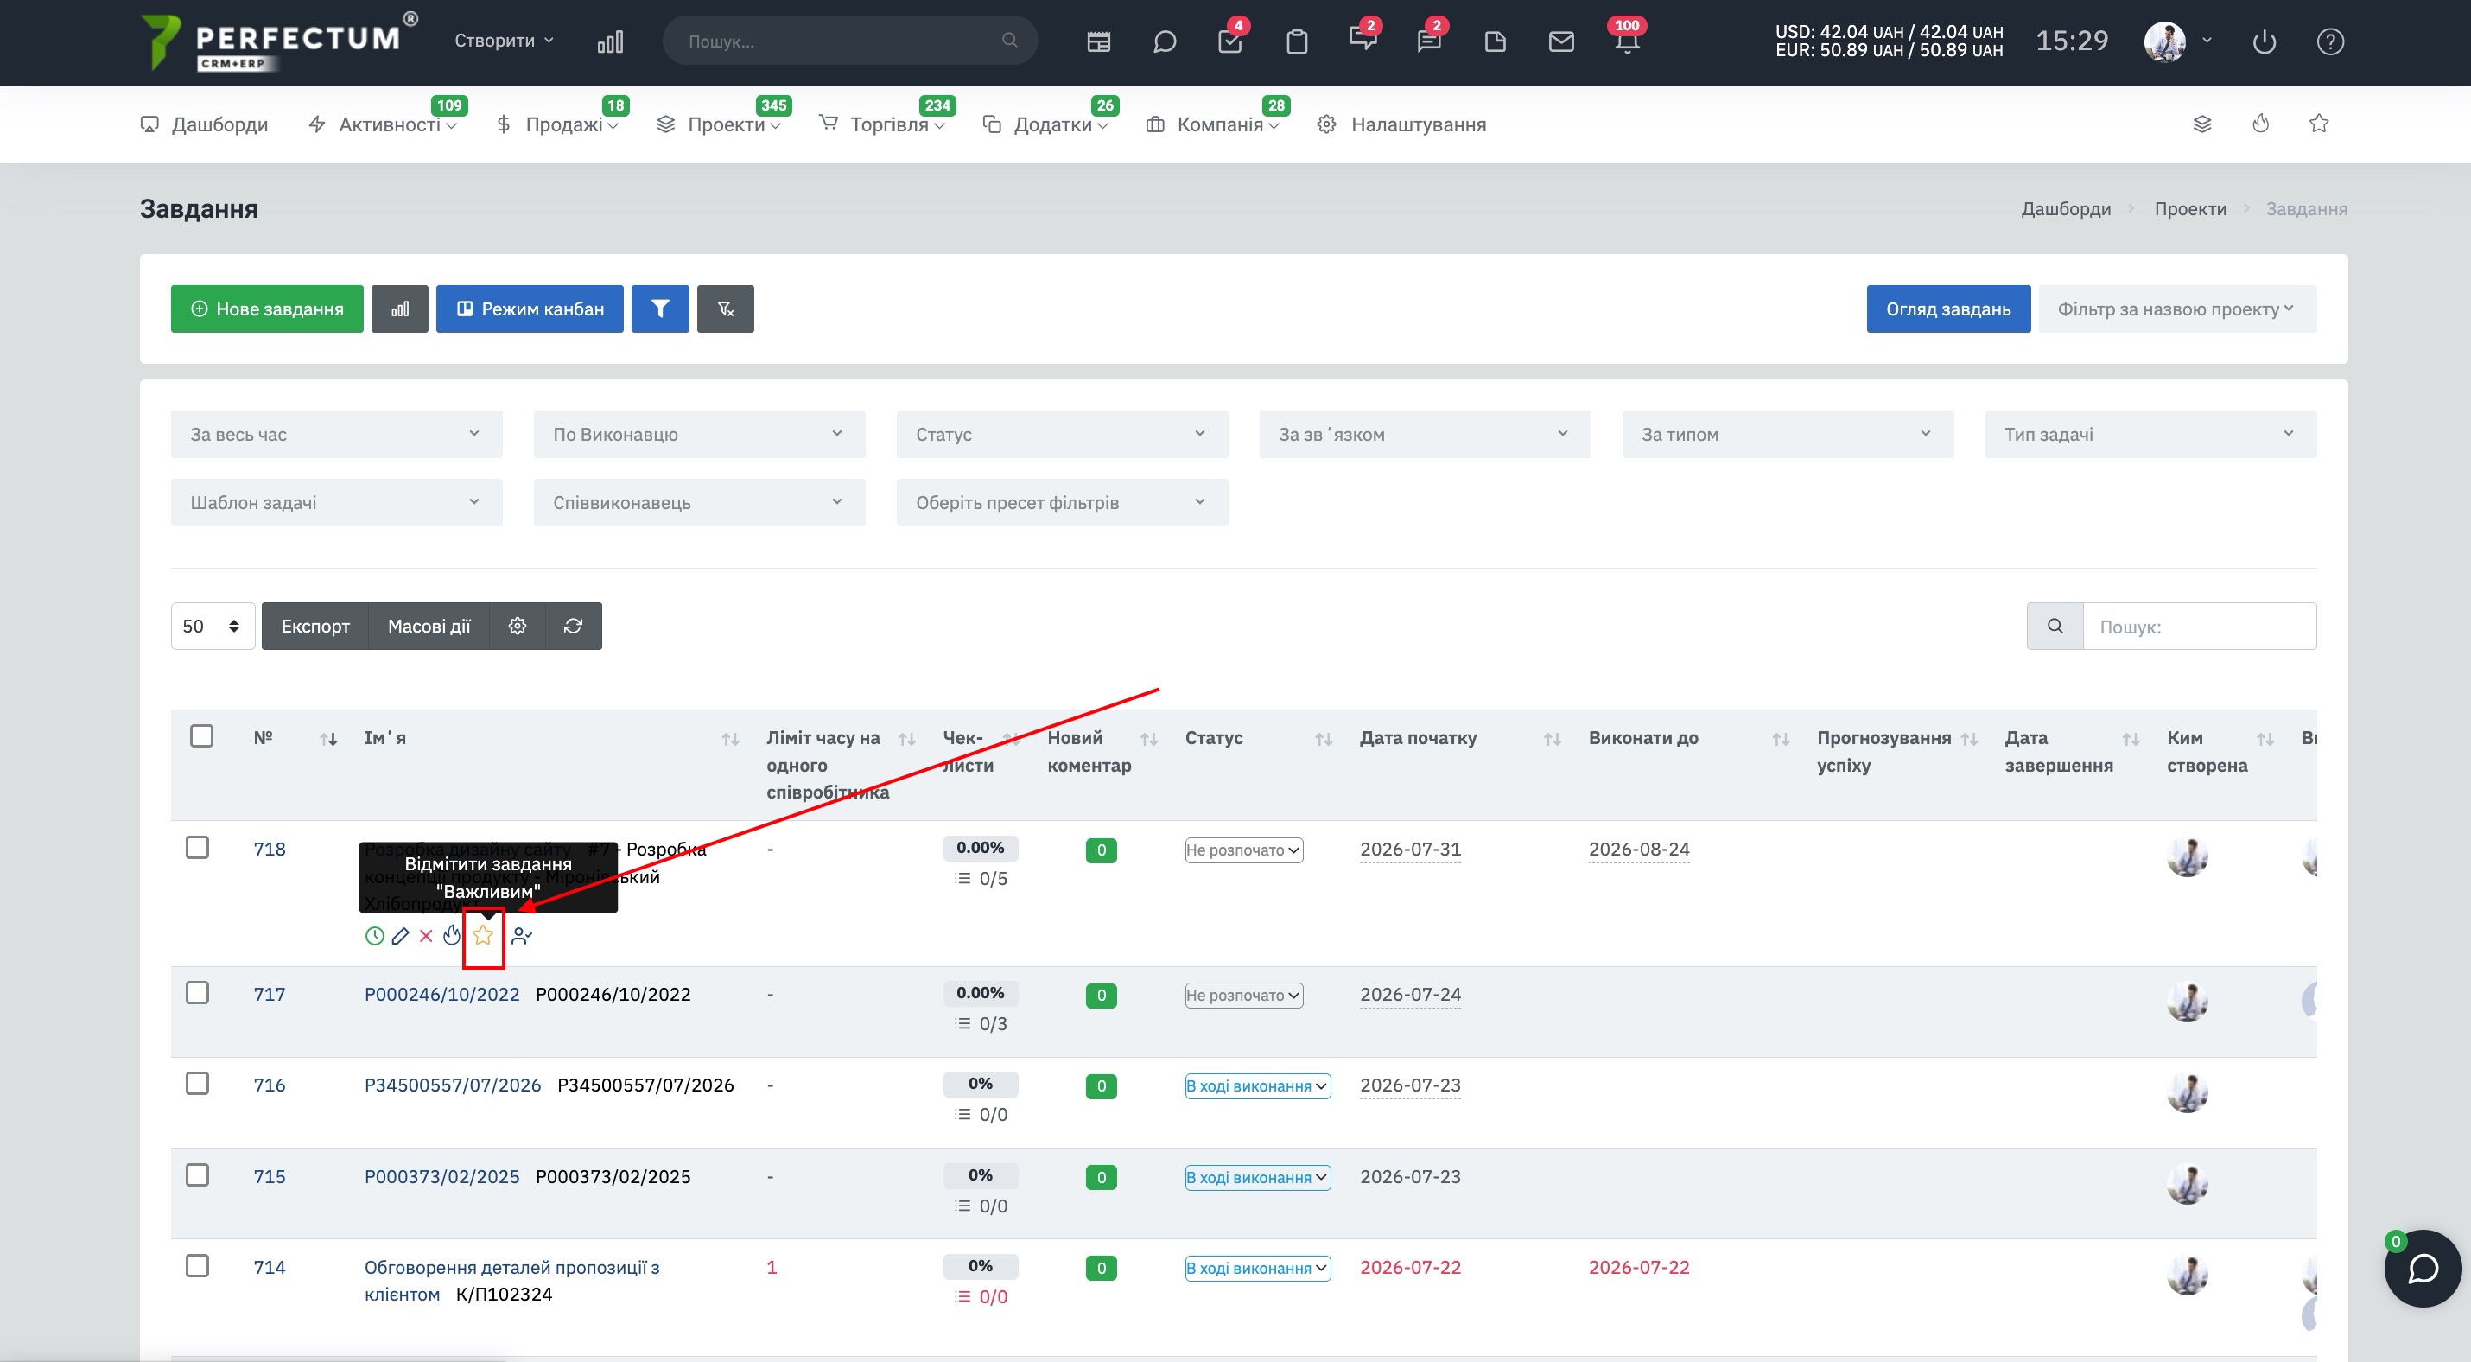Open the Активності menu
The image size is (2471, 1362).
(382, 124)
